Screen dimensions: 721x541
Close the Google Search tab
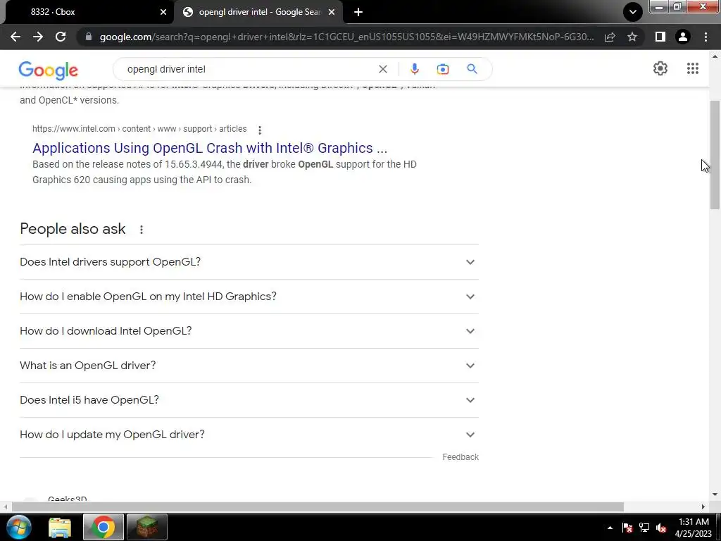(332, 12)
